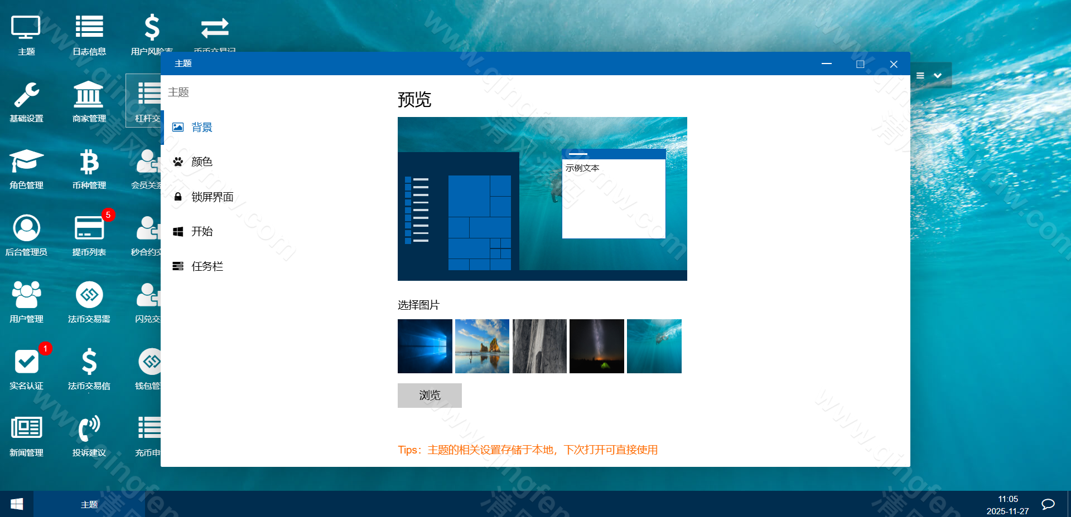Open the 基础设置 settings icon
The image size is (1071, 517).
(x=26, y=102)
